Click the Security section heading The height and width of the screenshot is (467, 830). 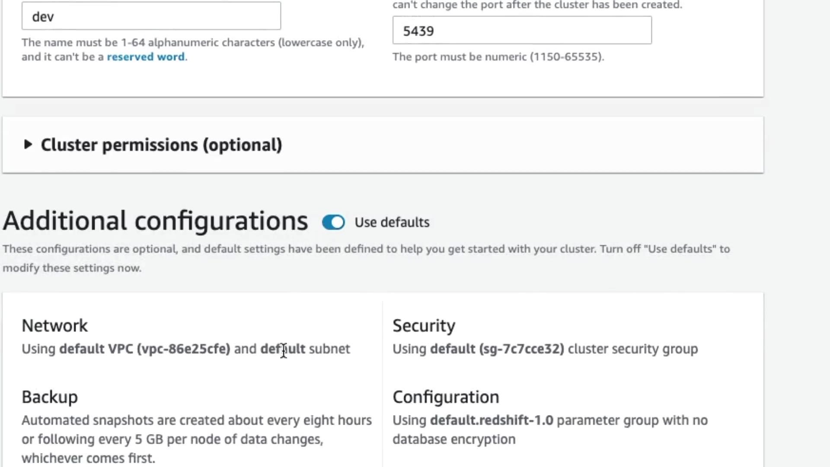pyautogui.click(x=424, y=326)
